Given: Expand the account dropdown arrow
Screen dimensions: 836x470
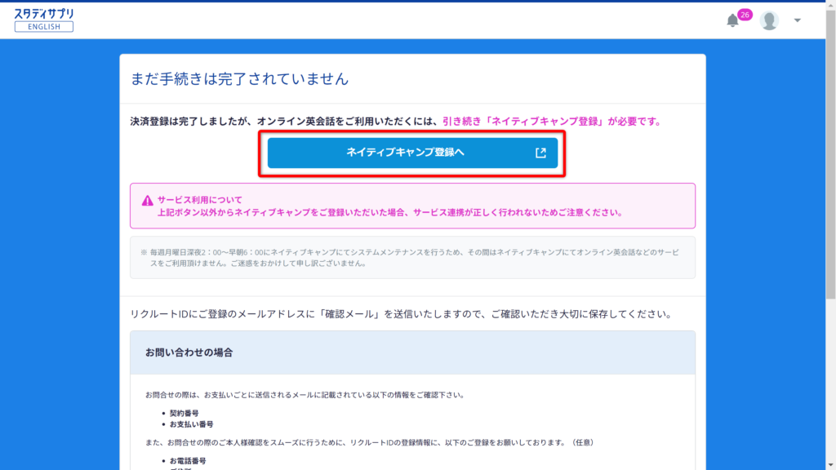Looking at the screenshot, I should click(797, 20).
